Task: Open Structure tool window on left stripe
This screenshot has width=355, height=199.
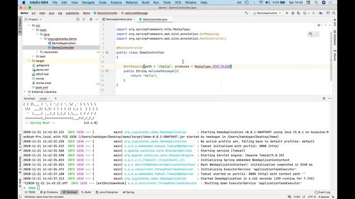Action: (20, 142)
